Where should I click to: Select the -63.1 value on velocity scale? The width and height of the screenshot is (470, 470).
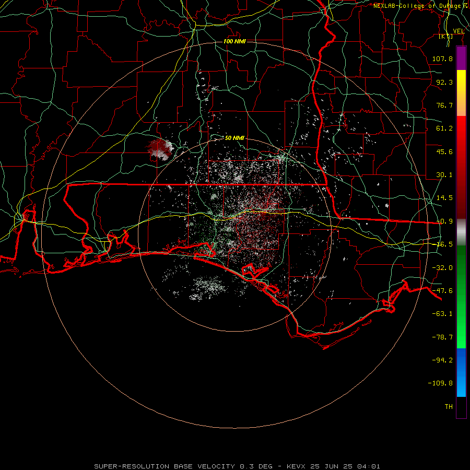point(442,314)
